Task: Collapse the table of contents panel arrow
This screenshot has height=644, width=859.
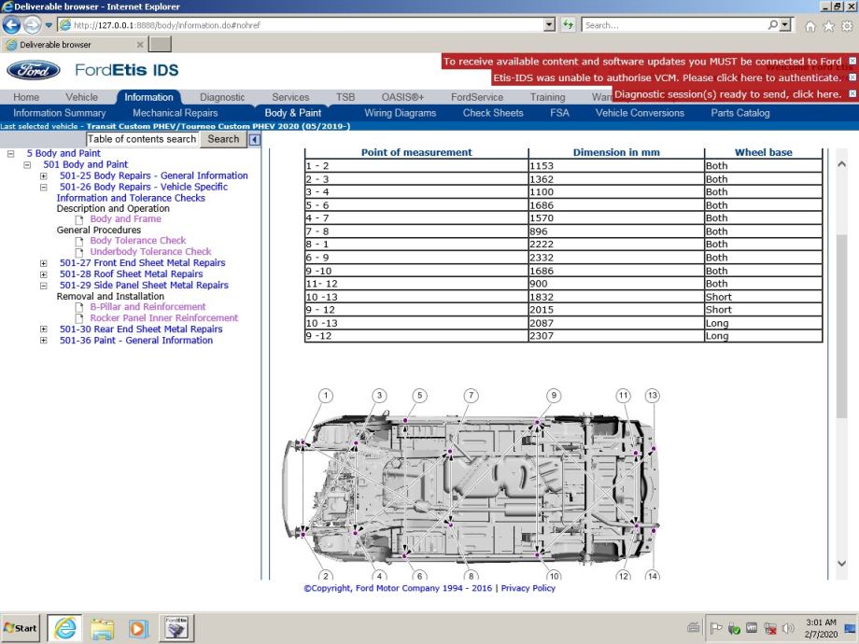Action: coord(255,139)
